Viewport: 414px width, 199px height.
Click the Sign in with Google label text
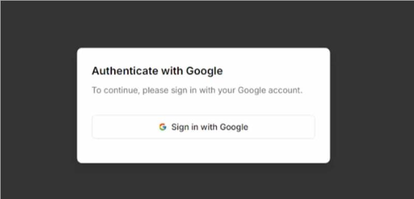(x=210, y=127)
